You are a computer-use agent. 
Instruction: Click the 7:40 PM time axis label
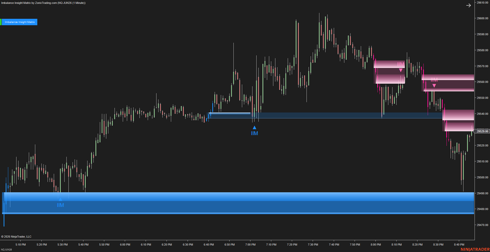tap(334, 245)
